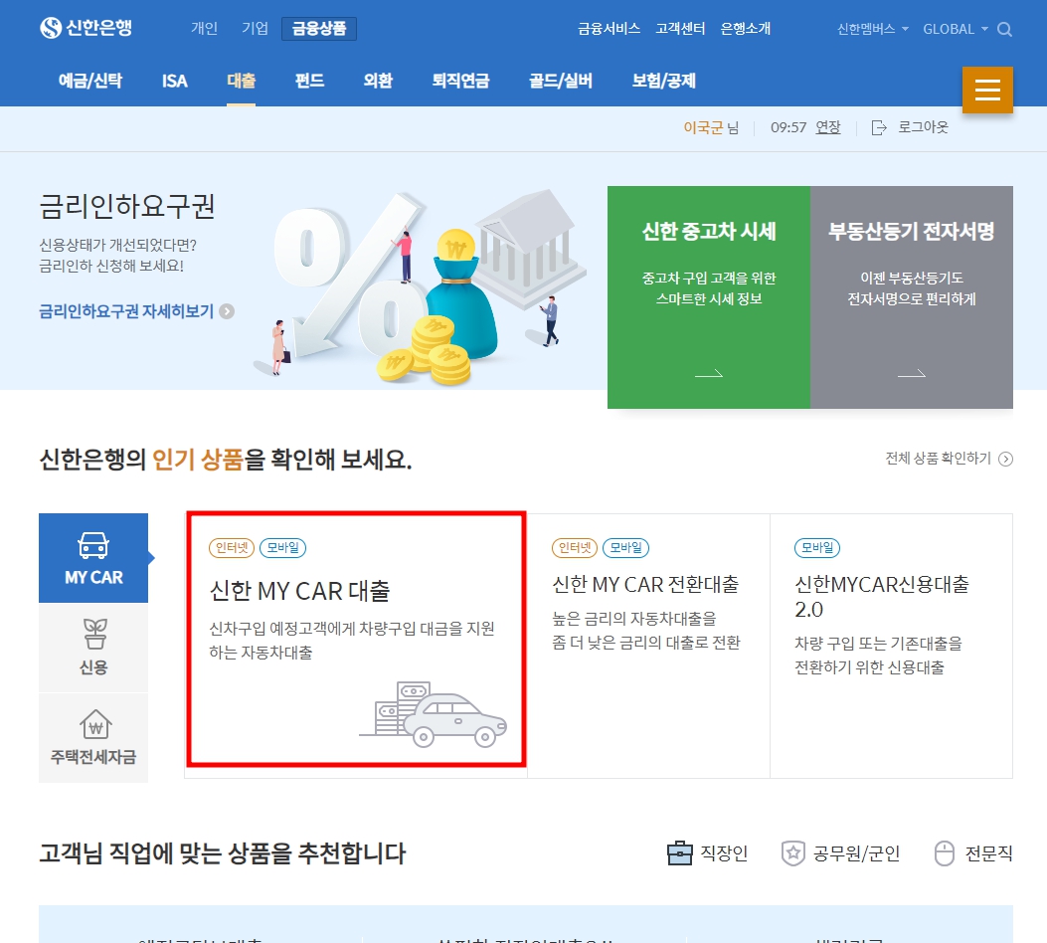Open 금리인하요구권 자세히보기 link

[126, 311]
